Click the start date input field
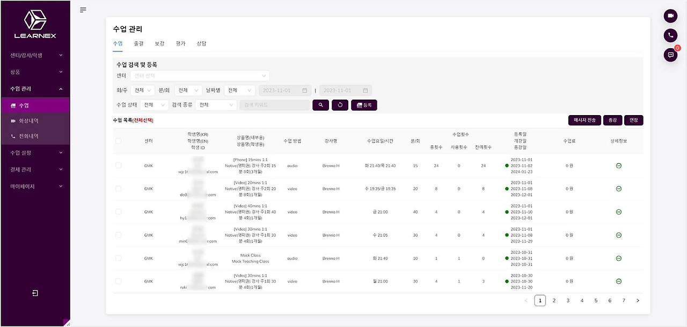Screen dimensions: 687x327 click(284, 90)
